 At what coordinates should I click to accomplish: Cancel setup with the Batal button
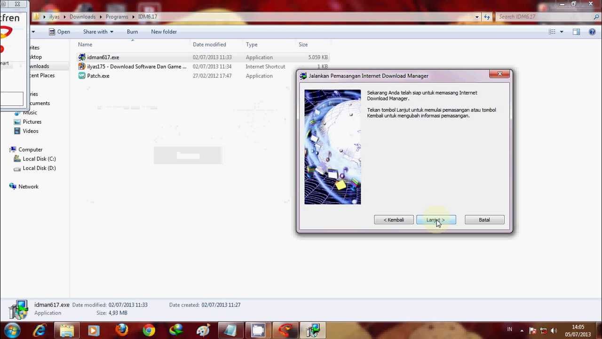coord(484,220)
